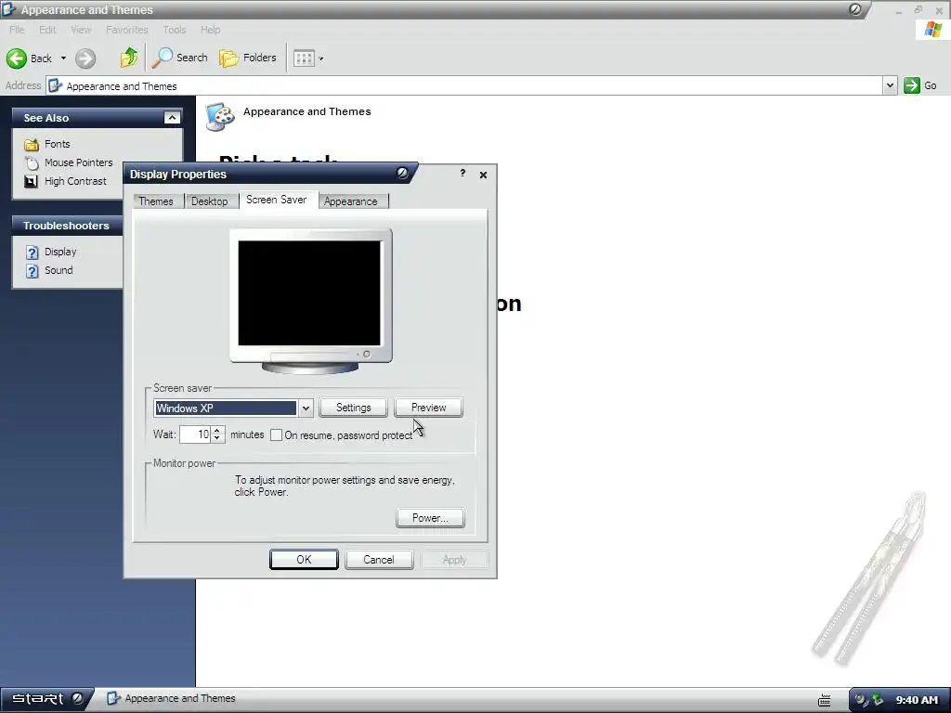The width and height of the screenshot is (951, 713).
Task: Click the Windows flag logo icon
Action: [x=933, y=29]
